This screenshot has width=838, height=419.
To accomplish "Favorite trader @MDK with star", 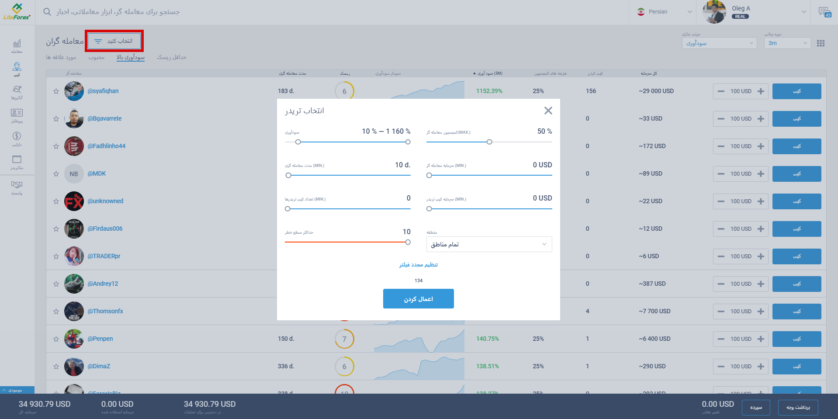I will (56, 174).
